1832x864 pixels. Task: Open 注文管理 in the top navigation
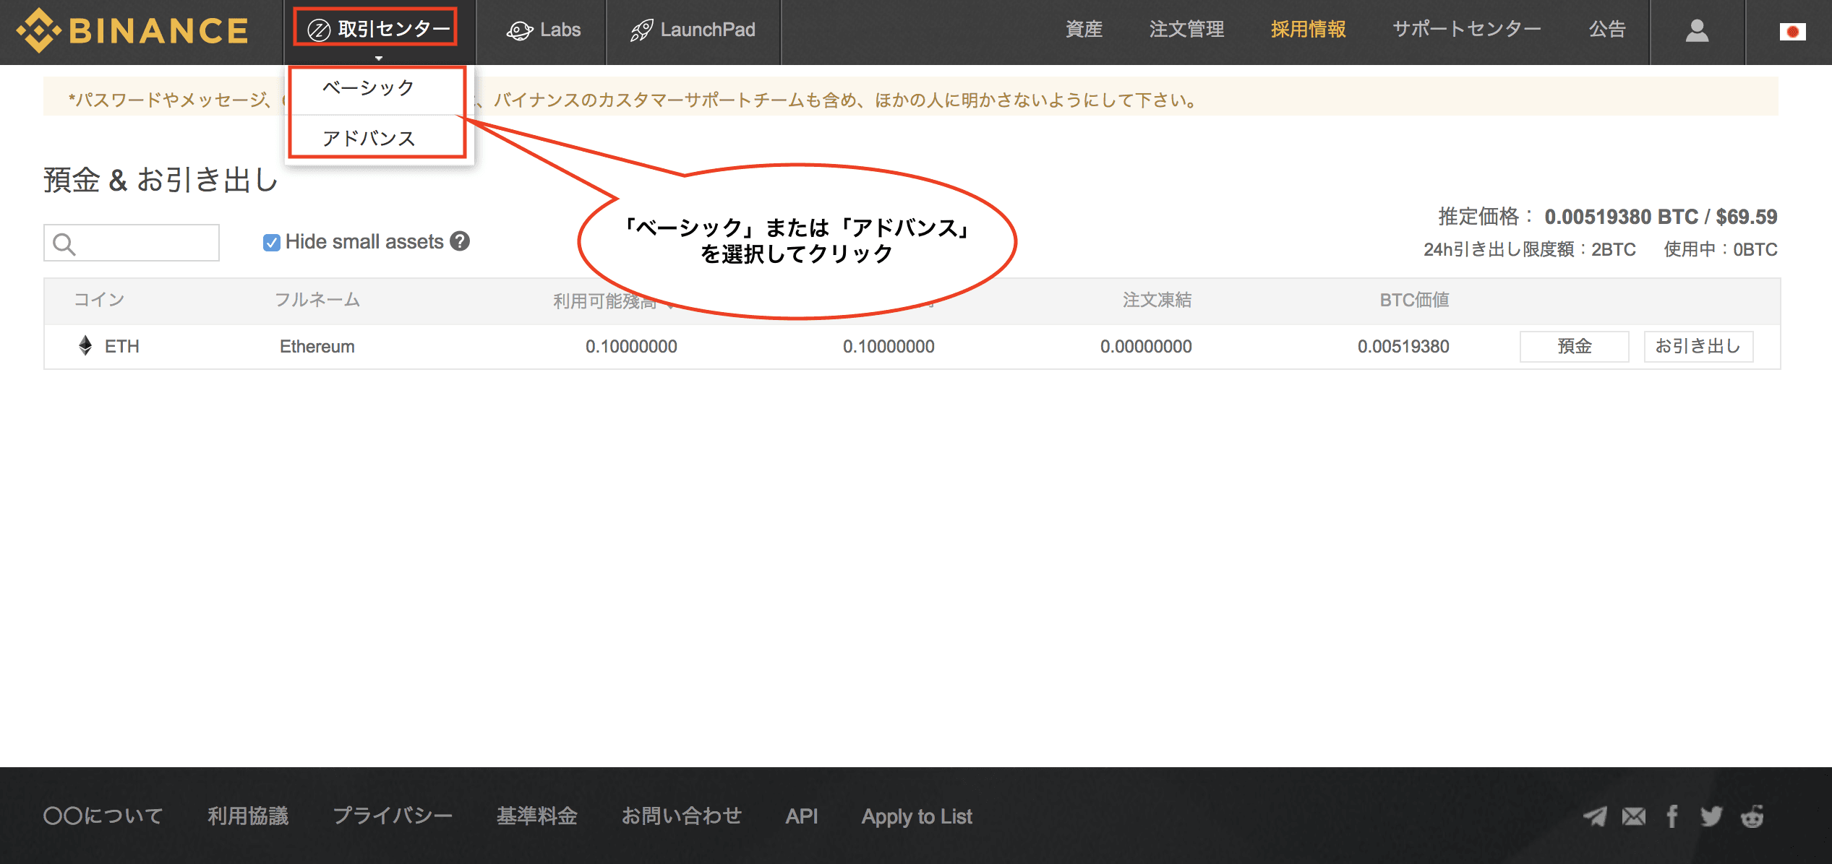pos(1186,30)
